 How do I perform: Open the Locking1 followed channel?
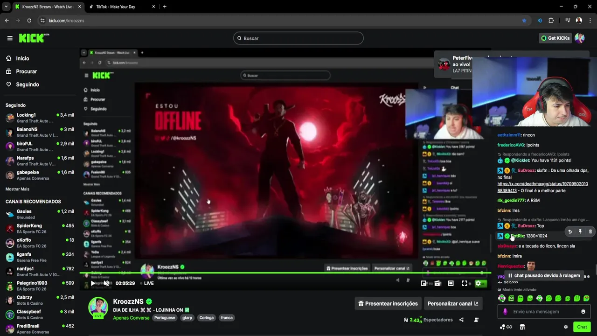pyautogui.click(x=39, y=118)
